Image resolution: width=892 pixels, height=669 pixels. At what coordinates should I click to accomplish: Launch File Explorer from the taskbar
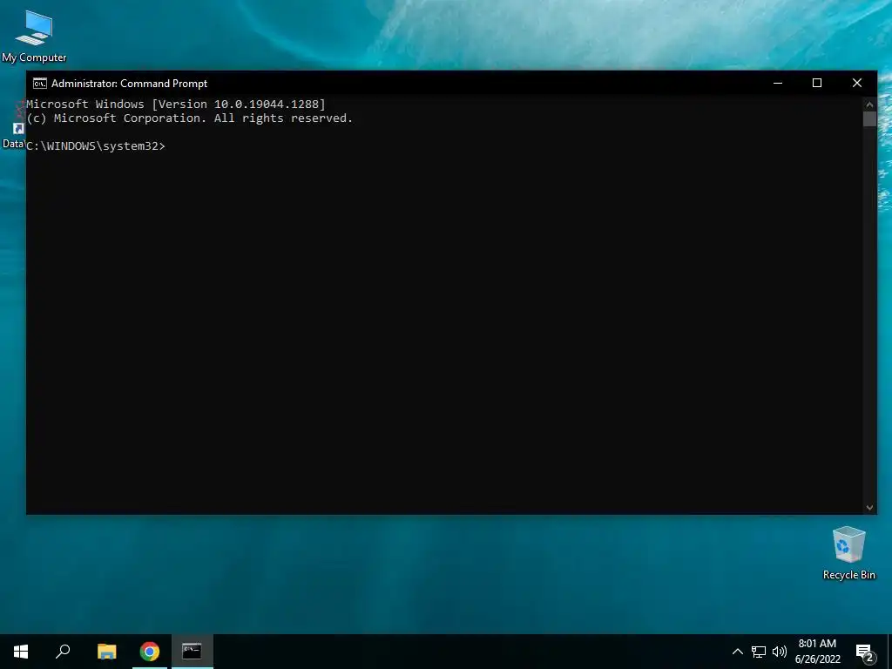pos(106,652)
